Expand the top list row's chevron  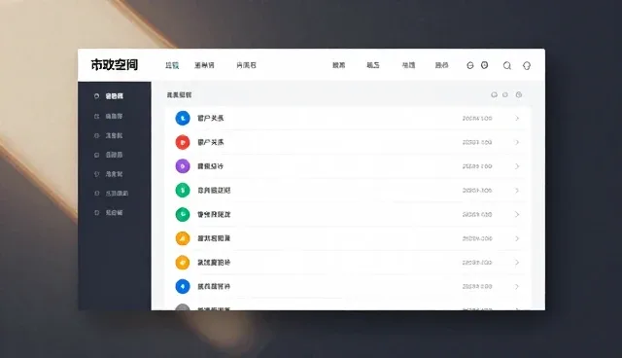pos(517,119)
